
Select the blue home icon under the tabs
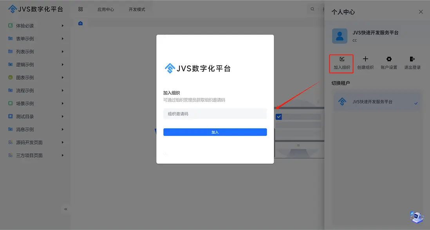[x=80, y=23]
